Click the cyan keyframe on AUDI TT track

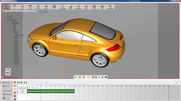(37, 88)
